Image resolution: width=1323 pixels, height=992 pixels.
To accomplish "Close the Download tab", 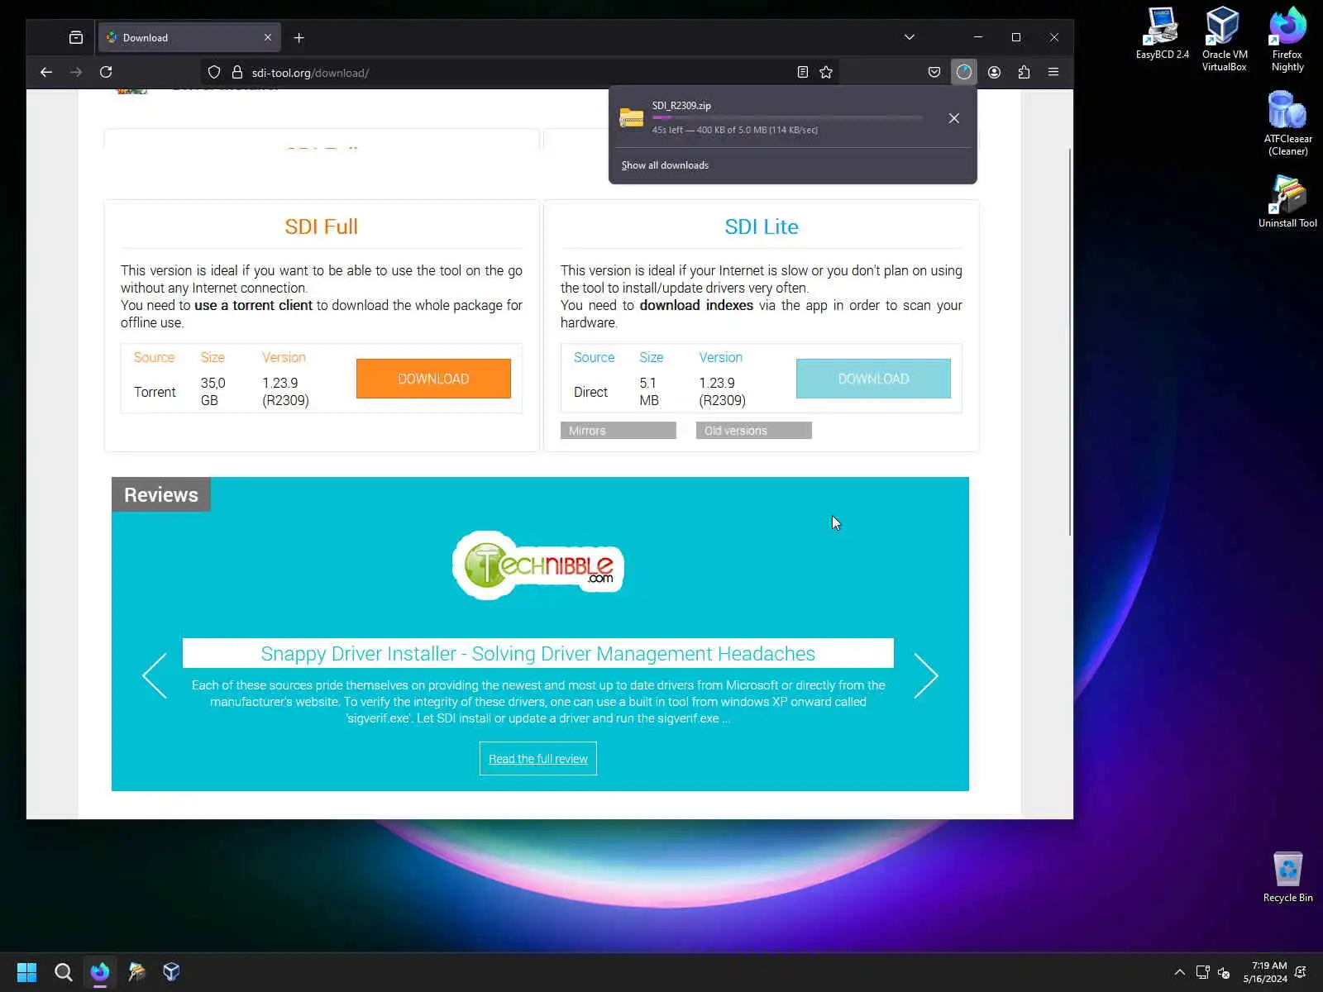I will tap(268, 37).
